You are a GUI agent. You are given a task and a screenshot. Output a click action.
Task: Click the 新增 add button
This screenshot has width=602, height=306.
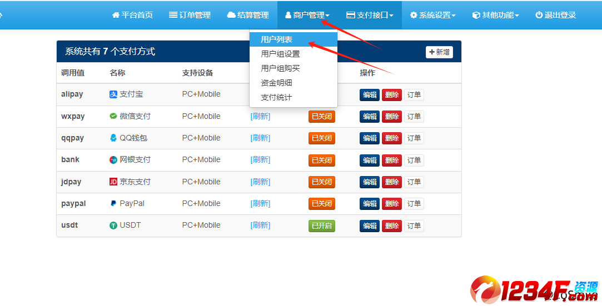click(x=439, y=52)
